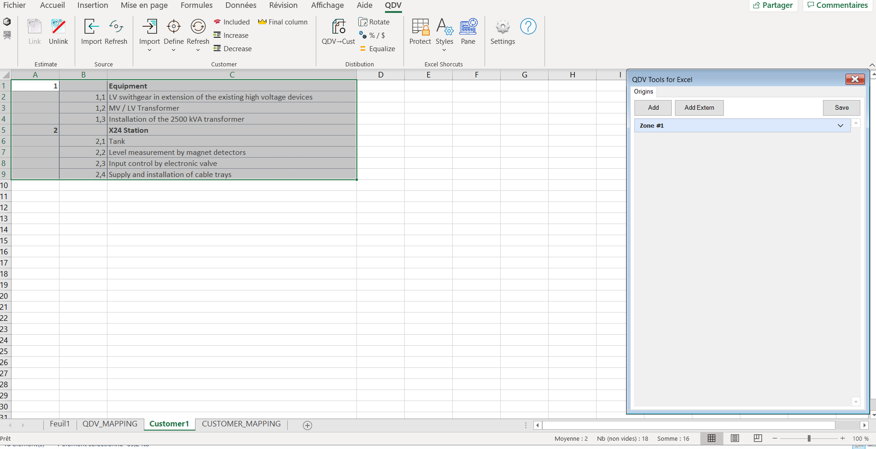Click the Increase indent option
Screen dimensions: 876x449
(231, 35)
